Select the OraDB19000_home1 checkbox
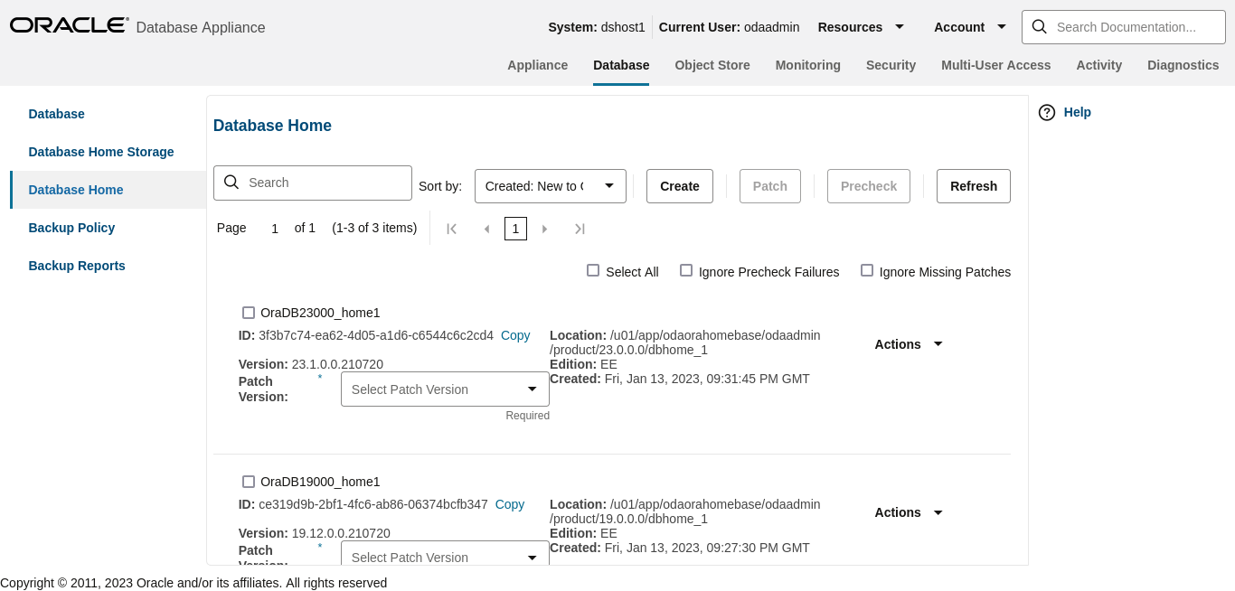Image resolution: width=1235 pixels, height=591 pixels. tap(249, 482)
